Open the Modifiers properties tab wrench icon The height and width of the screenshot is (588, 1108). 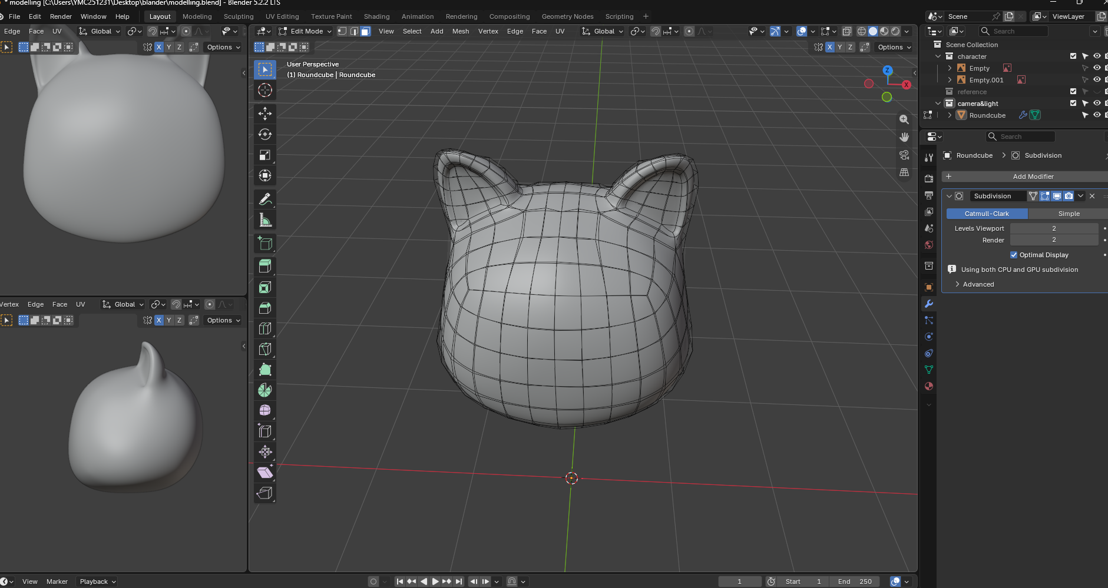[x=929, y=304]
